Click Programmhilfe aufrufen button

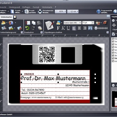pyautogui.click(x=104, y=12)
